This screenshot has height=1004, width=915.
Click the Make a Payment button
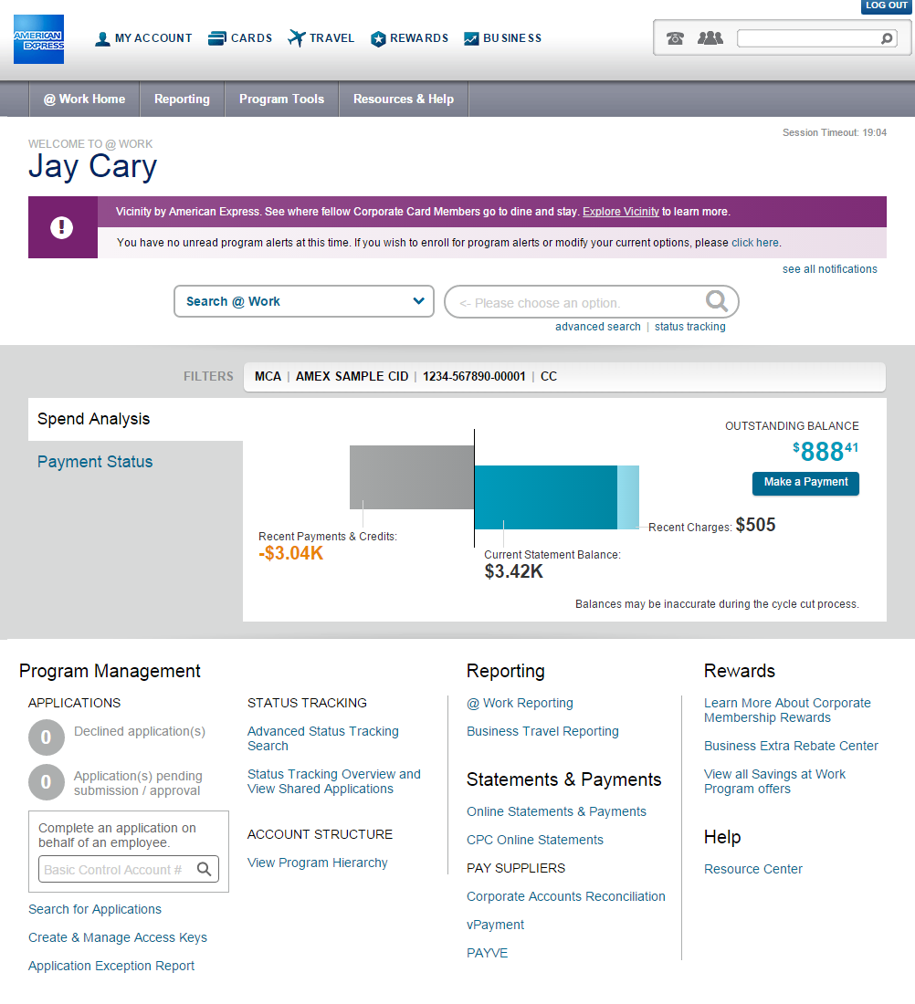point(805,483)
